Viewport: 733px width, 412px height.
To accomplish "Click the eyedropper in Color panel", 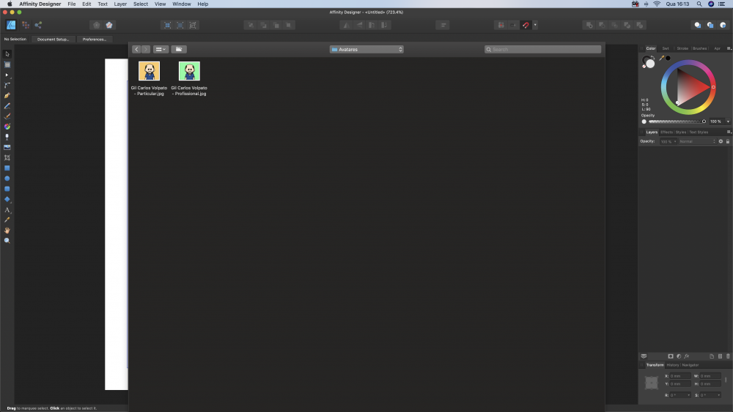I will click(661, 59).
